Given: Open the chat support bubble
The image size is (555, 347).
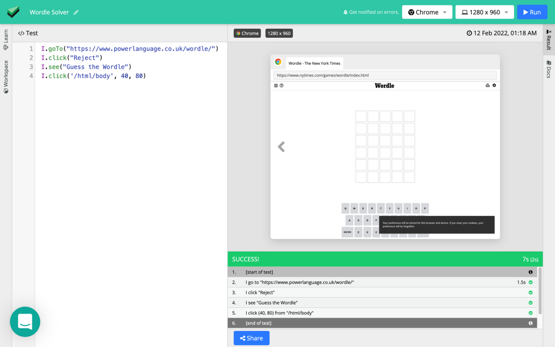Looking at the screenshot, I should 25,322.
